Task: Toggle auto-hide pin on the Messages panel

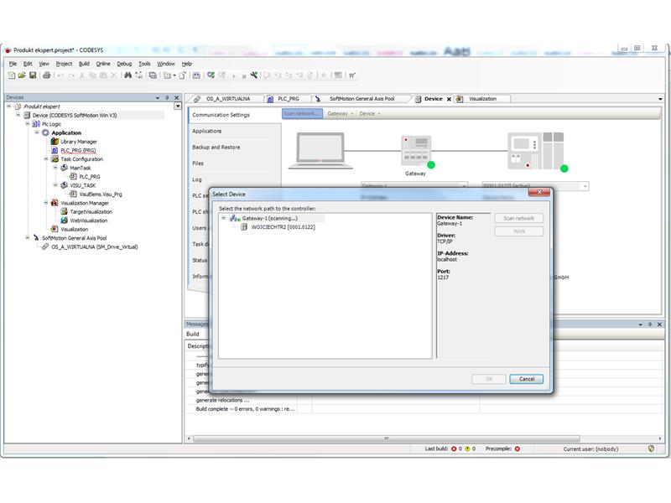Action: click(649, 324)
